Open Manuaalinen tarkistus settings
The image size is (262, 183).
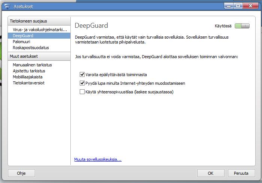click(x=39, y=65)
